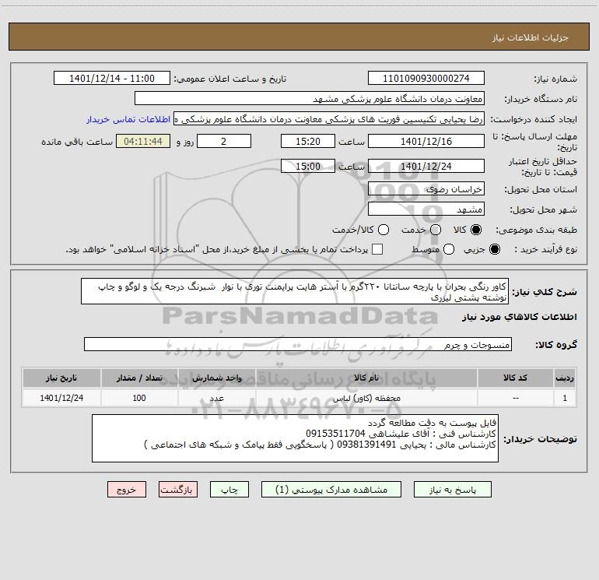Screen dimensions: 599x580
Task: Select the کالا radio button
Action: [476, 230]
